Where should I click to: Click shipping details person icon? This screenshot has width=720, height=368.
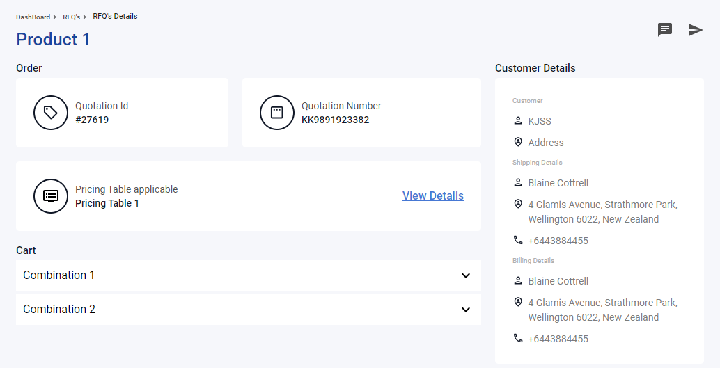pos(518,183)
